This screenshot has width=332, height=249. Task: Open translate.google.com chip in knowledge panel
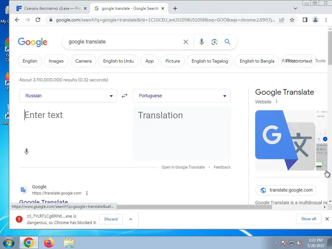[x=286, y=190]
